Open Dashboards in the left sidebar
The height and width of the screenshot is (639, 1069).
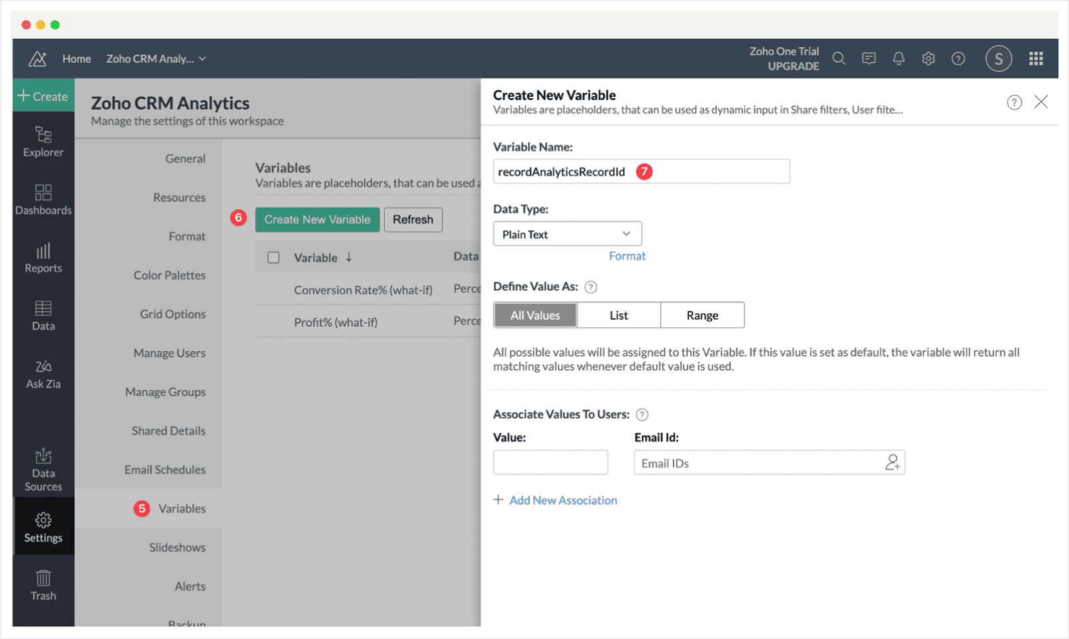[43, 200]
